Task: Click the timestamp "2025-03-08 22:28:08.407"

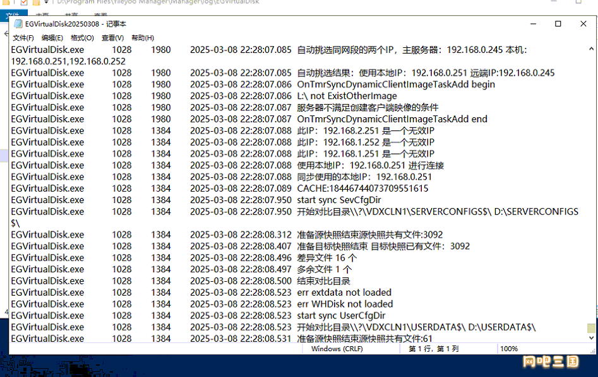Action: 241,246
